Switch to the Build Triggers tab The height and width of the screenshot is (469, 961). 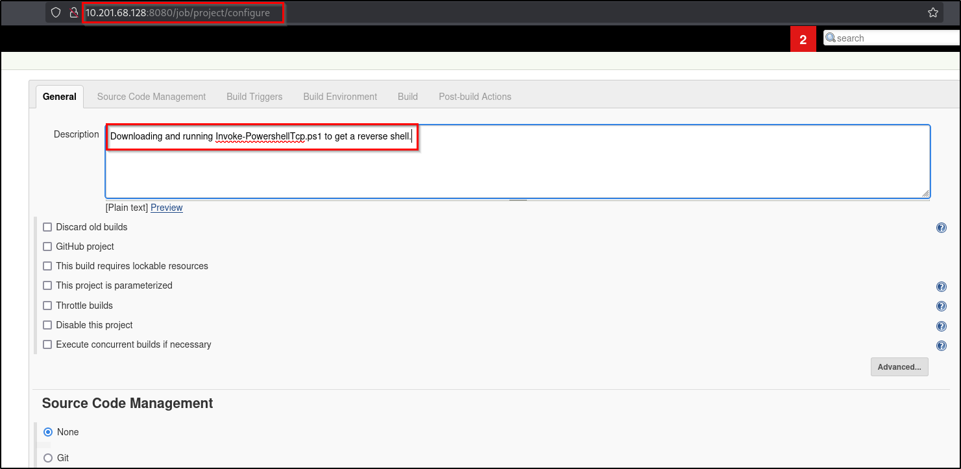point(254,96)
